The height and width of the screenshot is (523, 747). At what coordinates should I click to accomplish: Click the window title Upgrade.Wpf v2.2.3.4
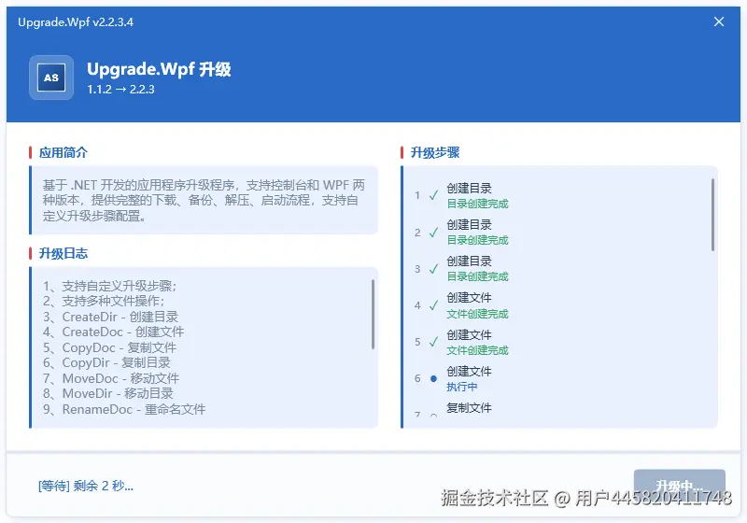(76, 21)
